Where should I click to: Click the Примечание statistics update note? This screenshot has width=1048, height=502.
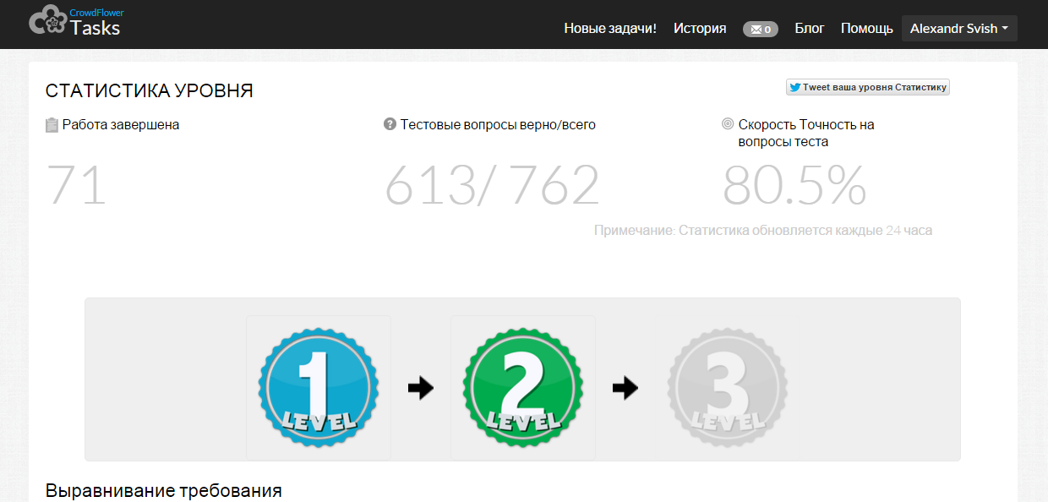click(x=763, y=230)
